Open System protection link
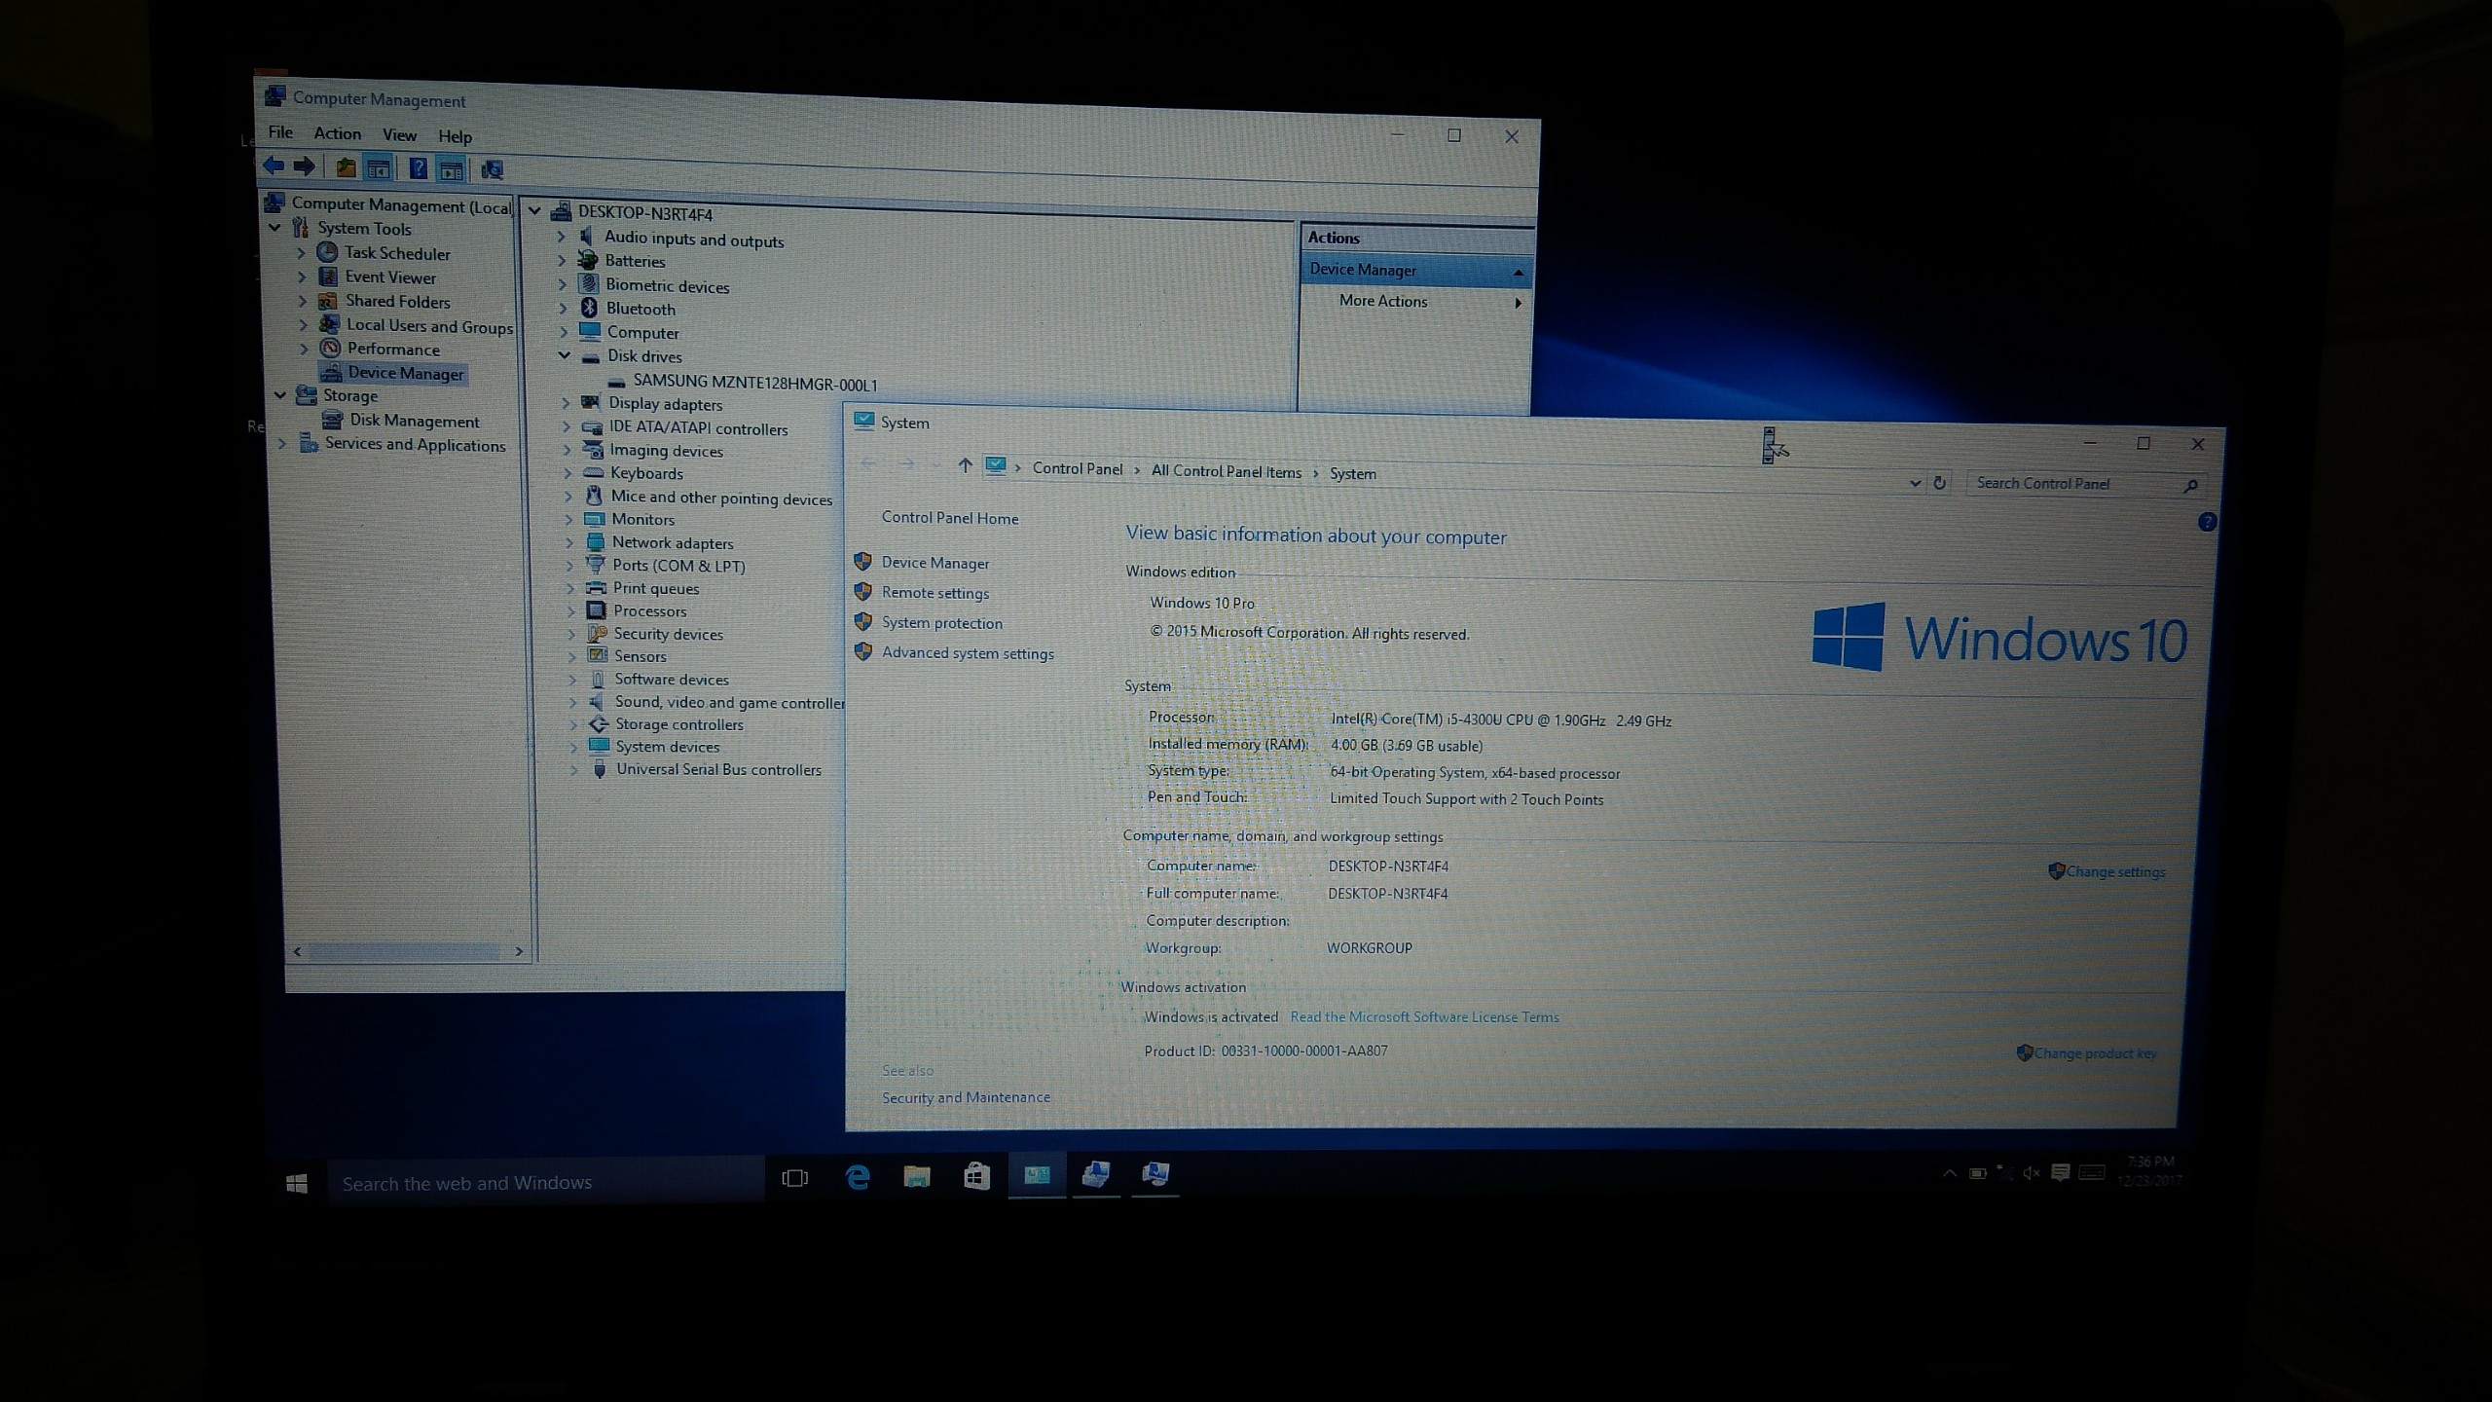 point(941,623)
